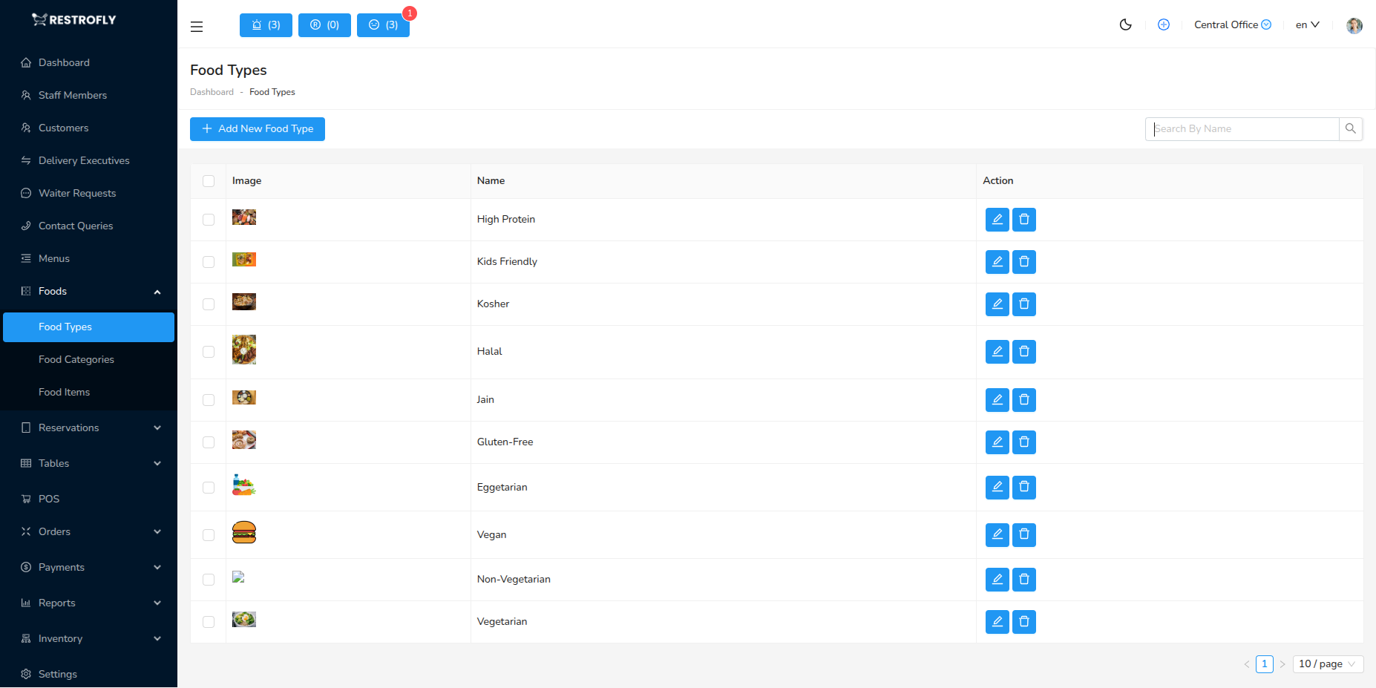Open the 10 / page size dropdown
This screenshot has width=1376, height=688.
pyautogui.click(x=1327, y=664)
